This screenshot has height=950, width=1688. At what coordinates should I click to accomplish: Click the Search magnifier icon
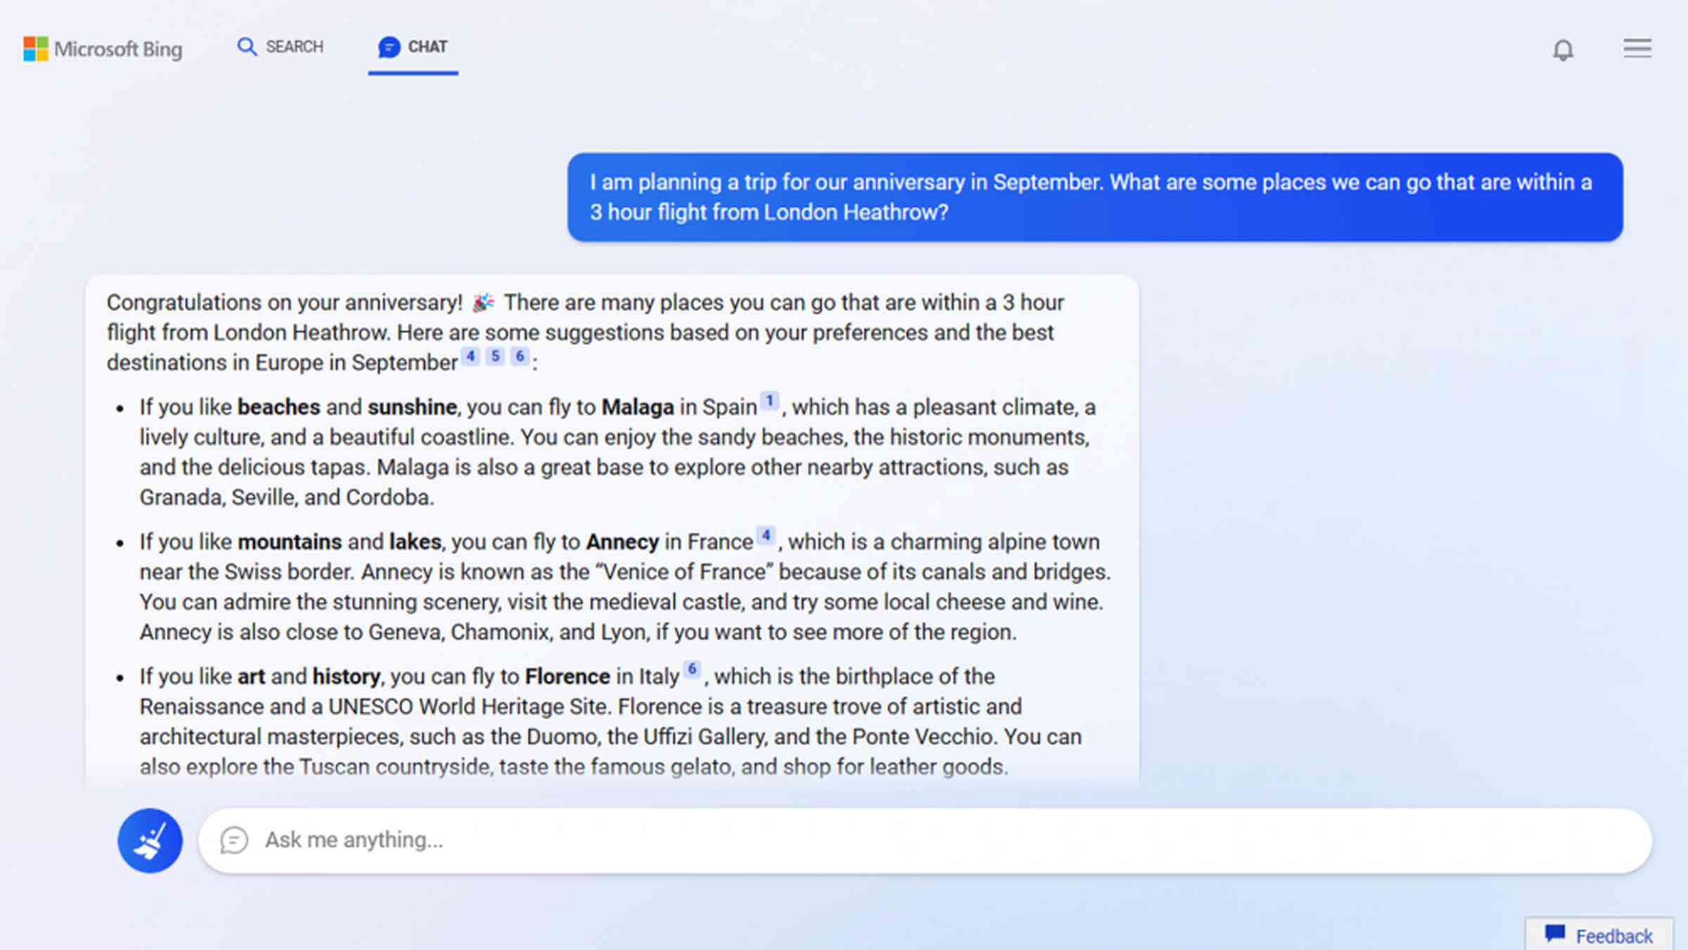click(247, 46)
